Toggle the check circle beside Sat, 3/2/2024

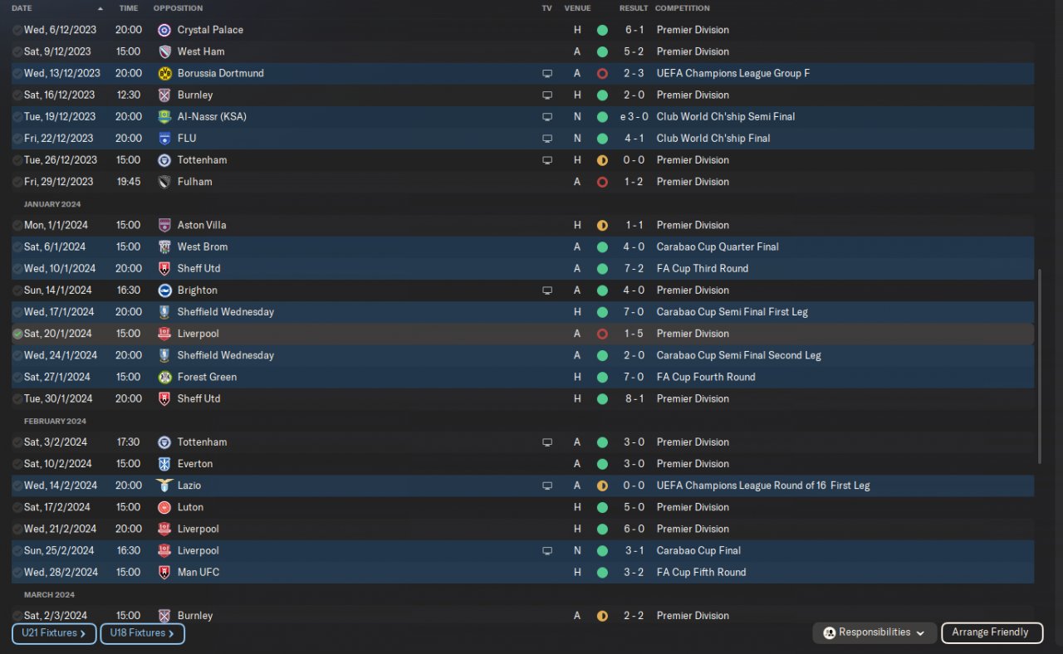tap(17, 442)
